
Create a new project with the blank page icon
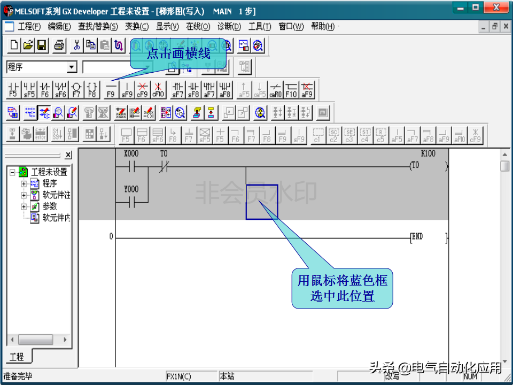point(14,45)
